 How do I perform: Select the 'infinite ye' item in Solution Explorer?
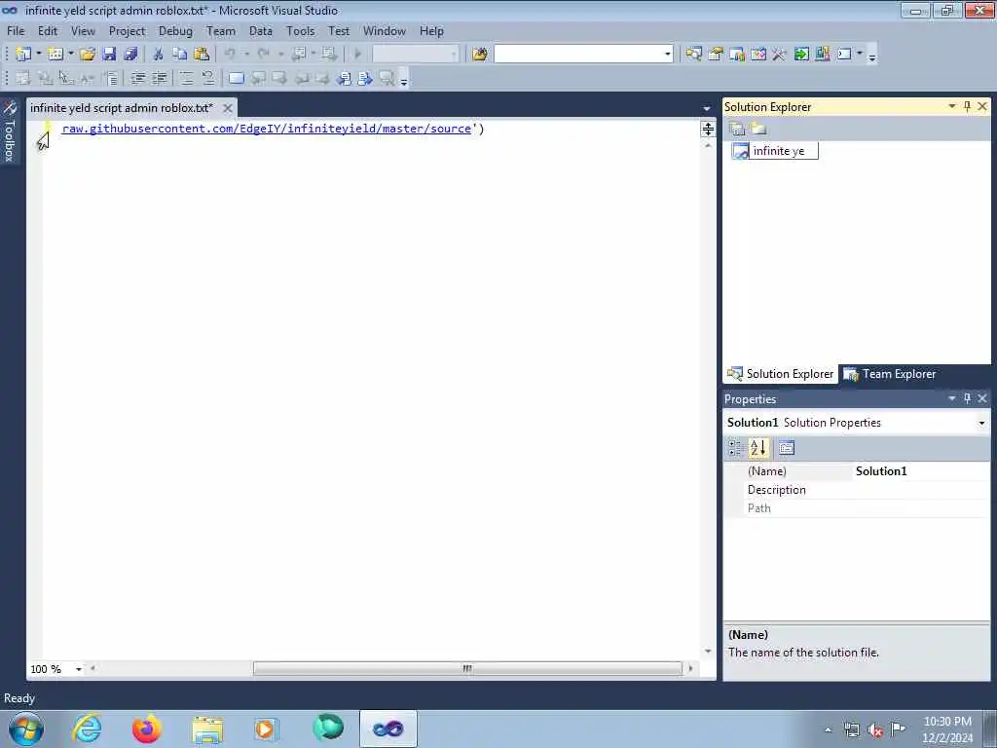(775, 151)
